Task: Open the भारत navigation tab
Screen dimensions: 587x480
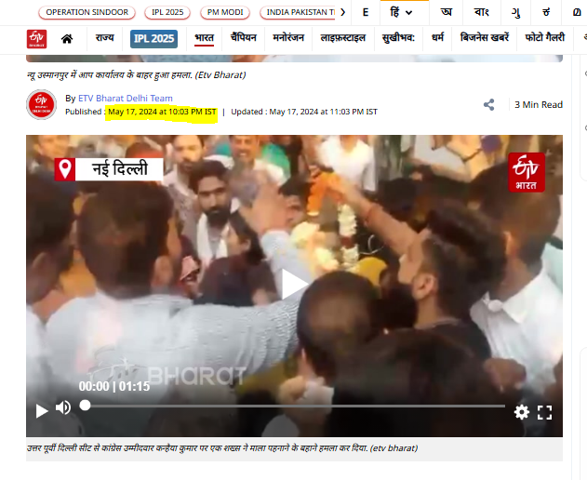Action: (204, 38)
